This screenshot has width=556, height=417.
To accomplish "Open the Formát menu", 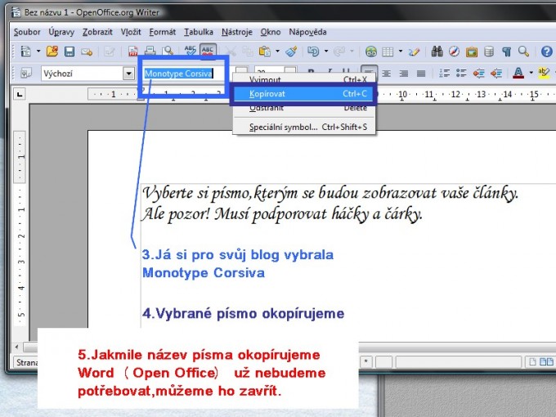I will point(163,32).
